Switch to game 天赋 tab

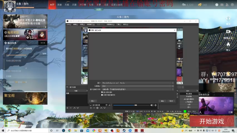(67, 5)
